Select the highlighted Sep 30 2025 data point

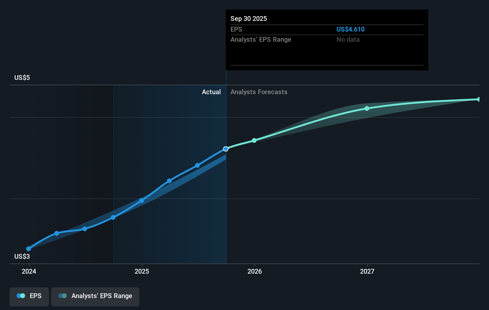pos(226,149)
